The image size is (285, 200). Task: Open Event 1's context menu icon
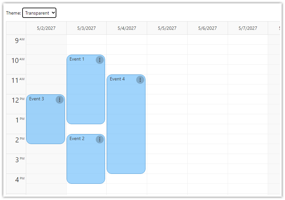[100, 60]
